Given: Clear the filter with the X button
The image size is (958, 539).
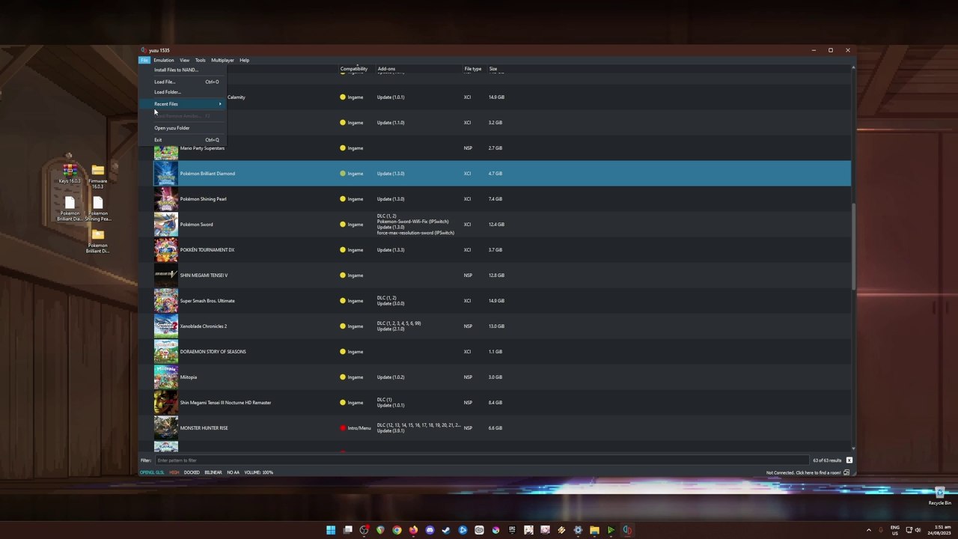Looking at the screenshot, I should (x=849, y=460).
